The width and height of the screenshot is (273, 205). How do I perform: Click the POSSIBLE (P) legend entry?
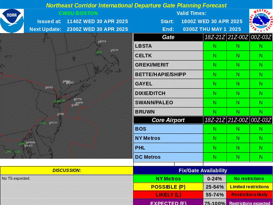pos(168,187)
